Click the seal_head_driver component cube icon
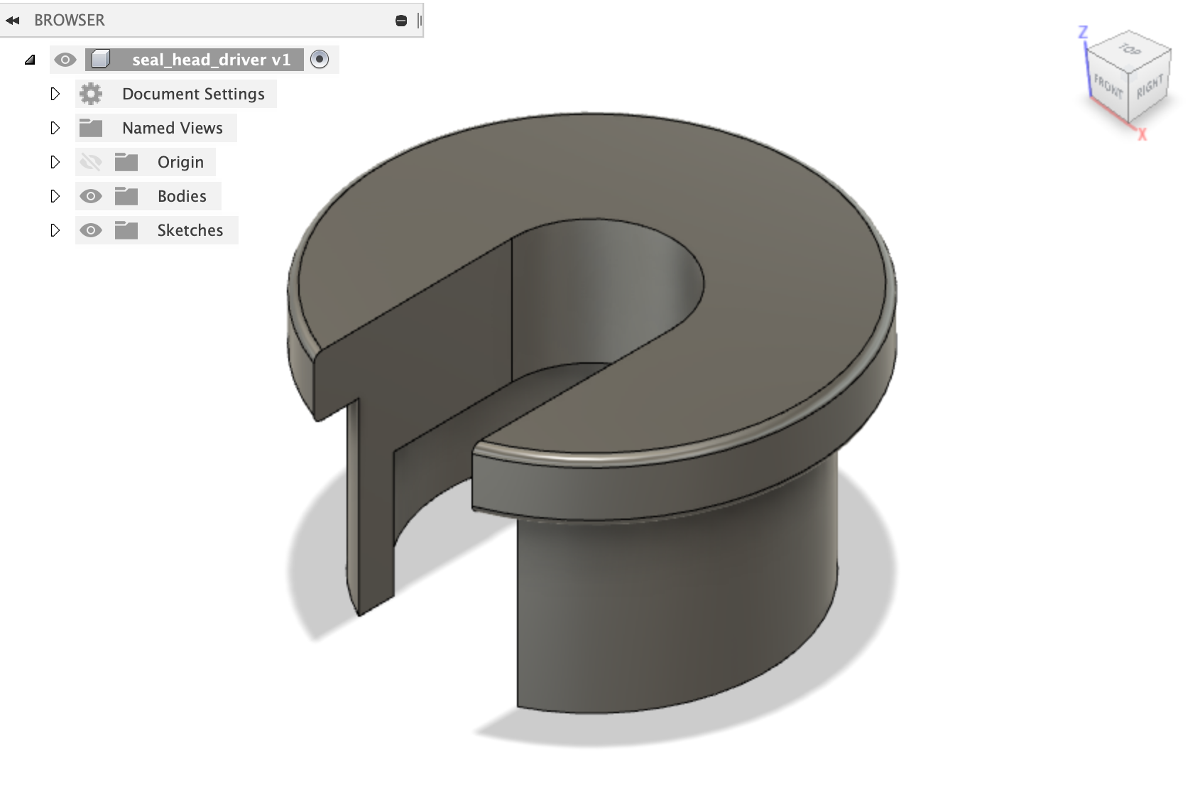This screenshot has height=790, width=1200. [101, 60]
